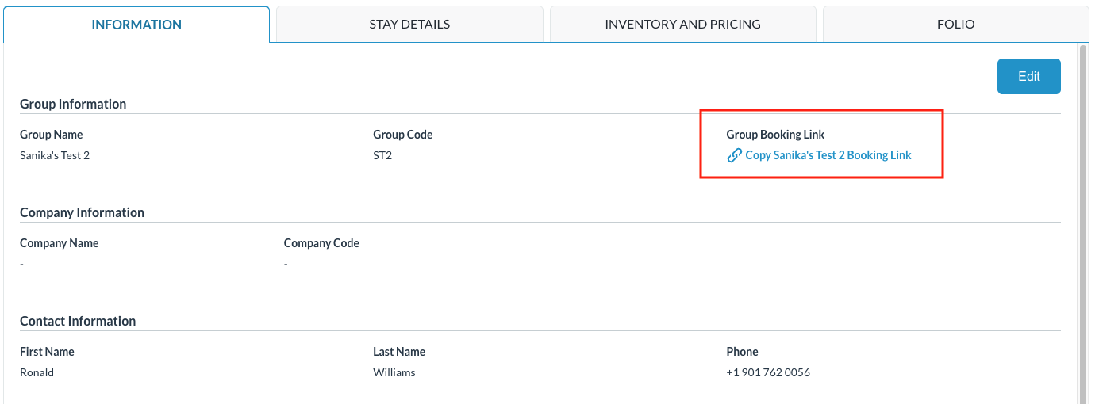Viewport: 1099px width, 404px height.
Task: Open the Inventory and Pricing tab
Action: pos(682,24)
